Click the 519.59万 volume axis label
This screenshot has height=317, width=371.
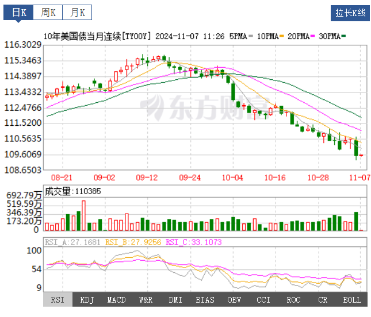24,204
